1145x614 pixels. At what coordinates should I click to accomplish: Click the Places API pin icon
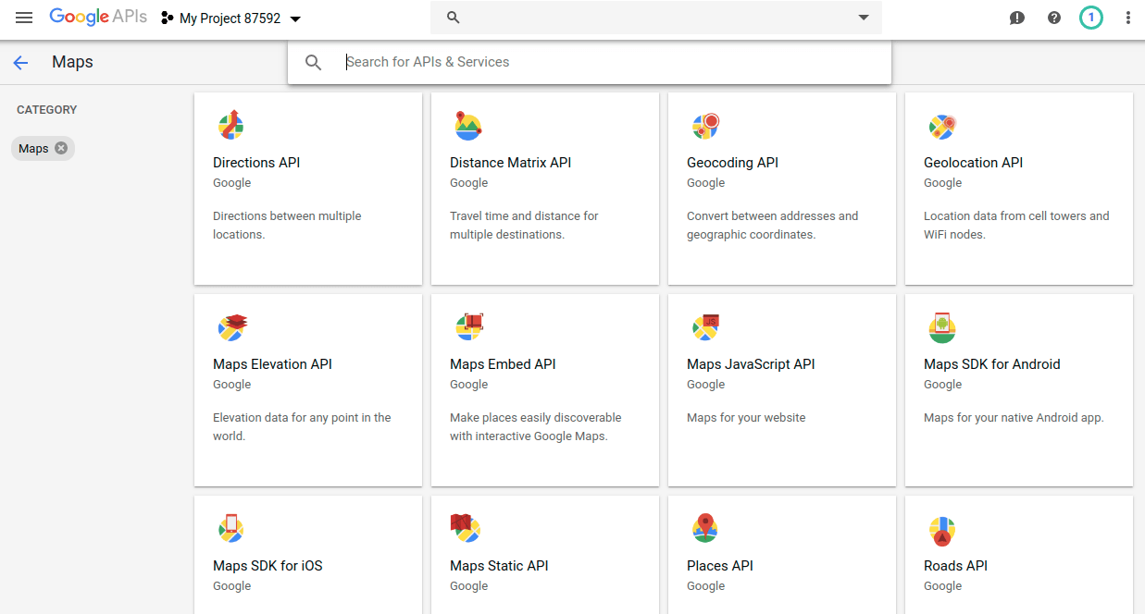[x=704, y=528]
